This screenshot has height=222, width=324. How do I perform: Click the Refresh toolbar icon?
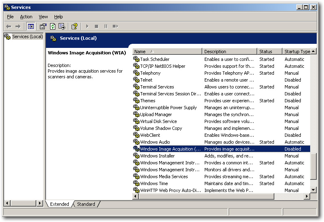pos(53,26)
